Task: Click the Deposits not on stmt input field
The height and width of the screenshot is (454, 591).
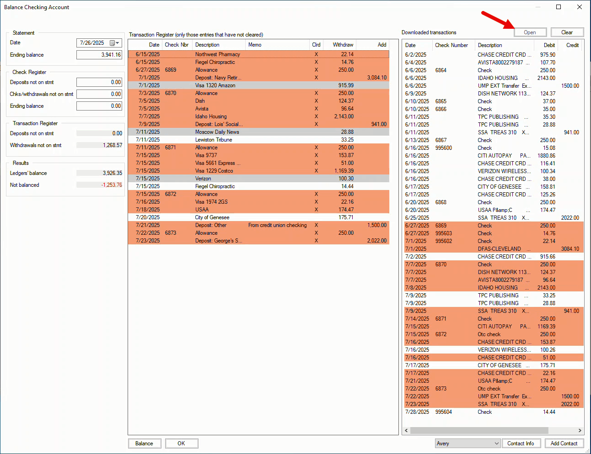Action: click(99, 82)
